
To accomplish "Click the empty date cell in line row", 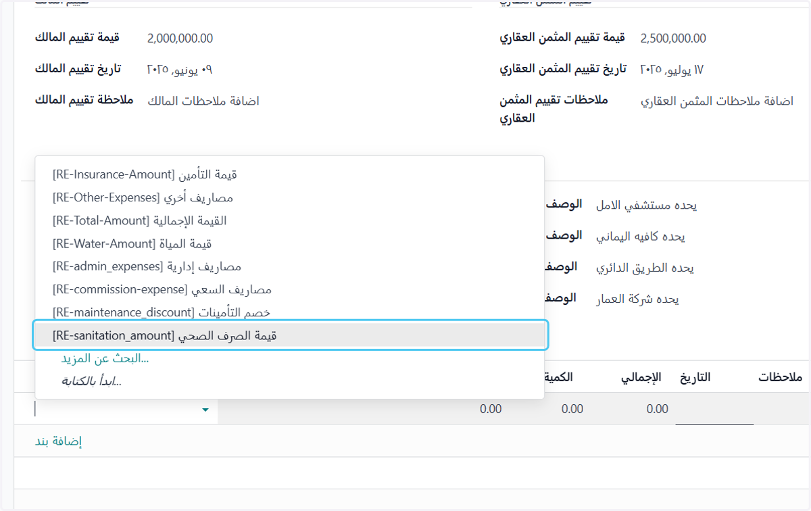I will (714, 409).
